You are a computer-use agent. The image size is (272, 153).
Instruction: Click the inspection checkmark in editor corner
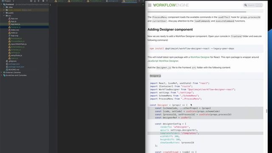click(x=143, y=5)
